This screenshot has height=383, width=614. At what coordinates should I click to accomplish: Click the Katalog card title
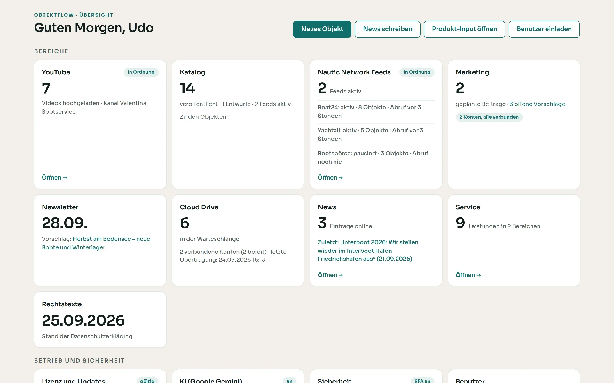(x=193, y=72)
